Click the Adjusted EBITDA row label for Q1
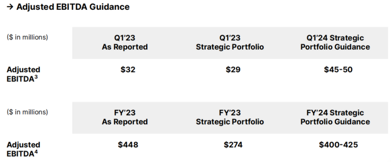Image resolution: width=391 pixels, height=162 pixels. (x=24, y=74)
